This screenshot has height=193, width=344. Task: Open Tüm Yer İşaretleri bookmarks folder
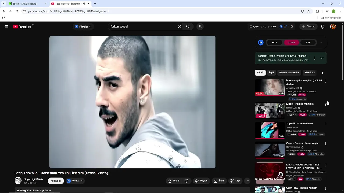point(331,18)
